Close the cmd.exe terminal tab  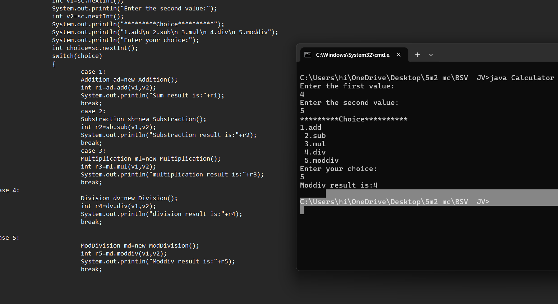pos(398,55)
